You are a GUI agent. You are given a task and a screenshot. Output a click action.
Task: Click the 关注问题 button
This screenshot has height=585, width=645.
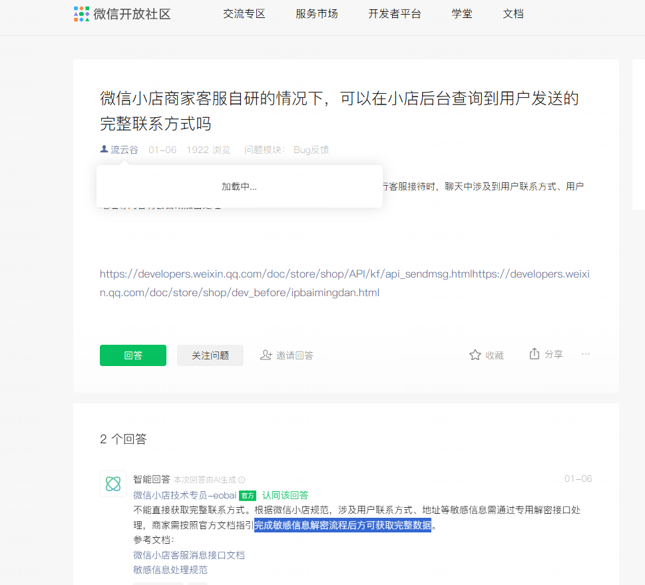[210, 355]
